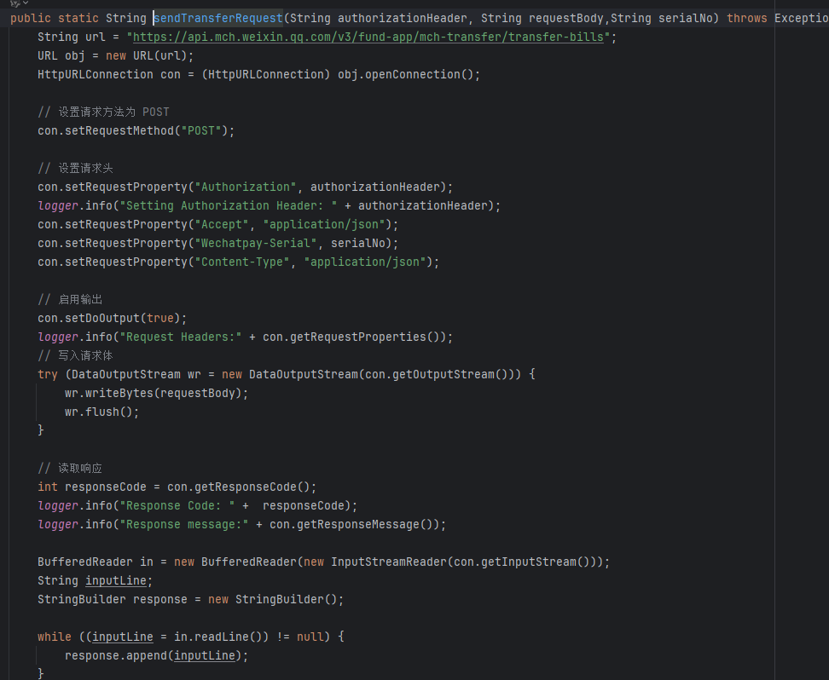The height and width of the screenshot is (680, 829).
Task: Click the 'throws' keyword in the signature
Action: [747, 18]
